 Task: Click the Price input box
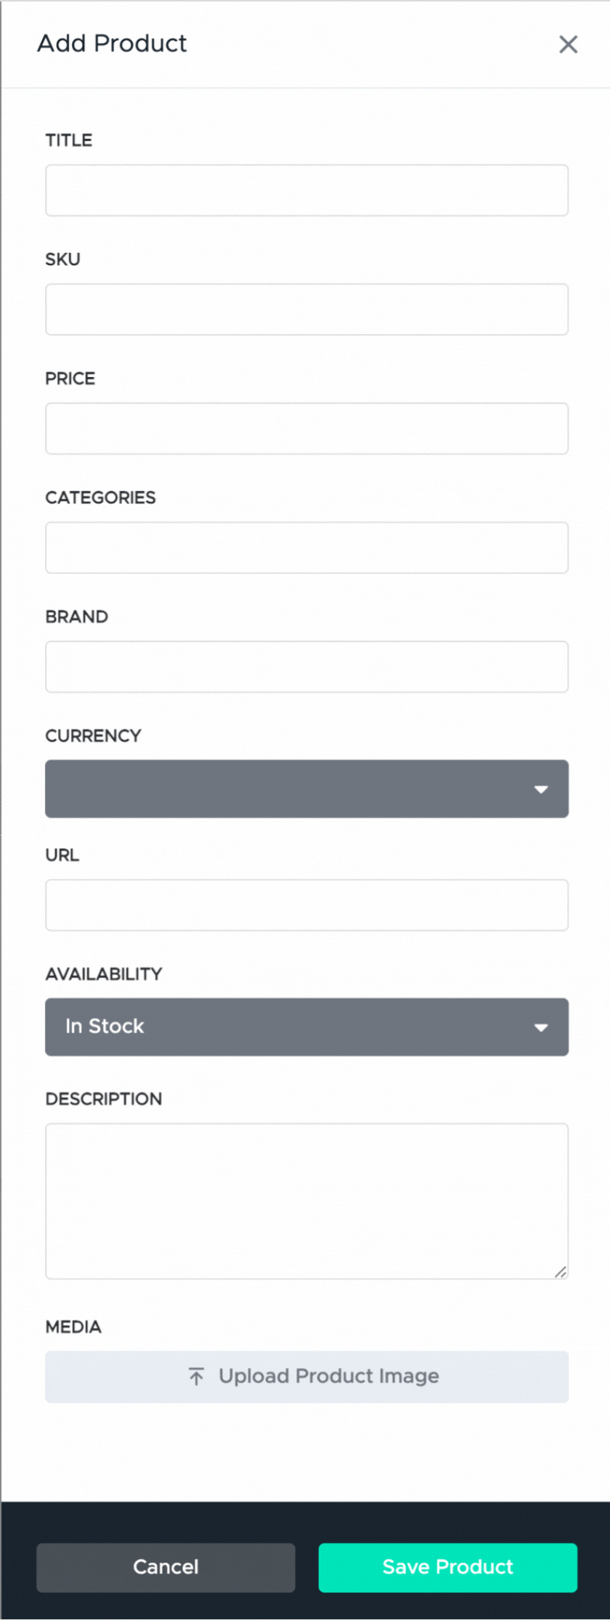coord(306,429)
